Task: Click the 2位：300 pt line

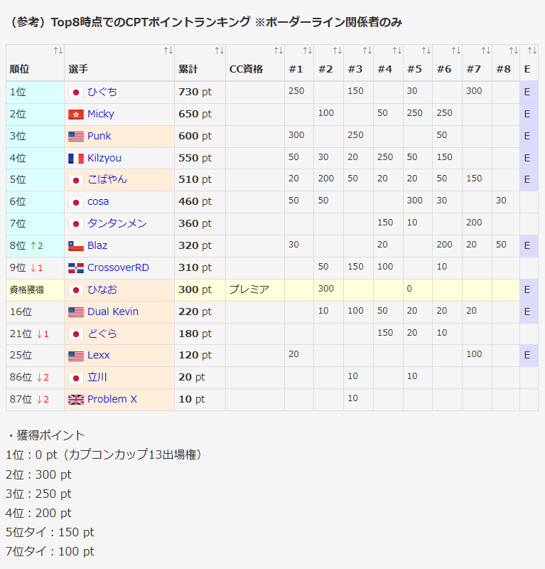Action: [x=38, y=474]
